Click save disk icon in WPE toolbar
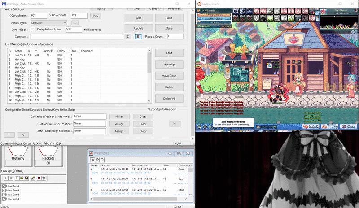 pyautogui.click(x=26, y=178)
